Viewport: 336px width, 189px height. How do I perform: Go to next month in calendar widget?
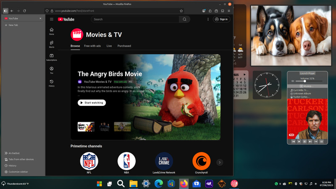(244, 75)
